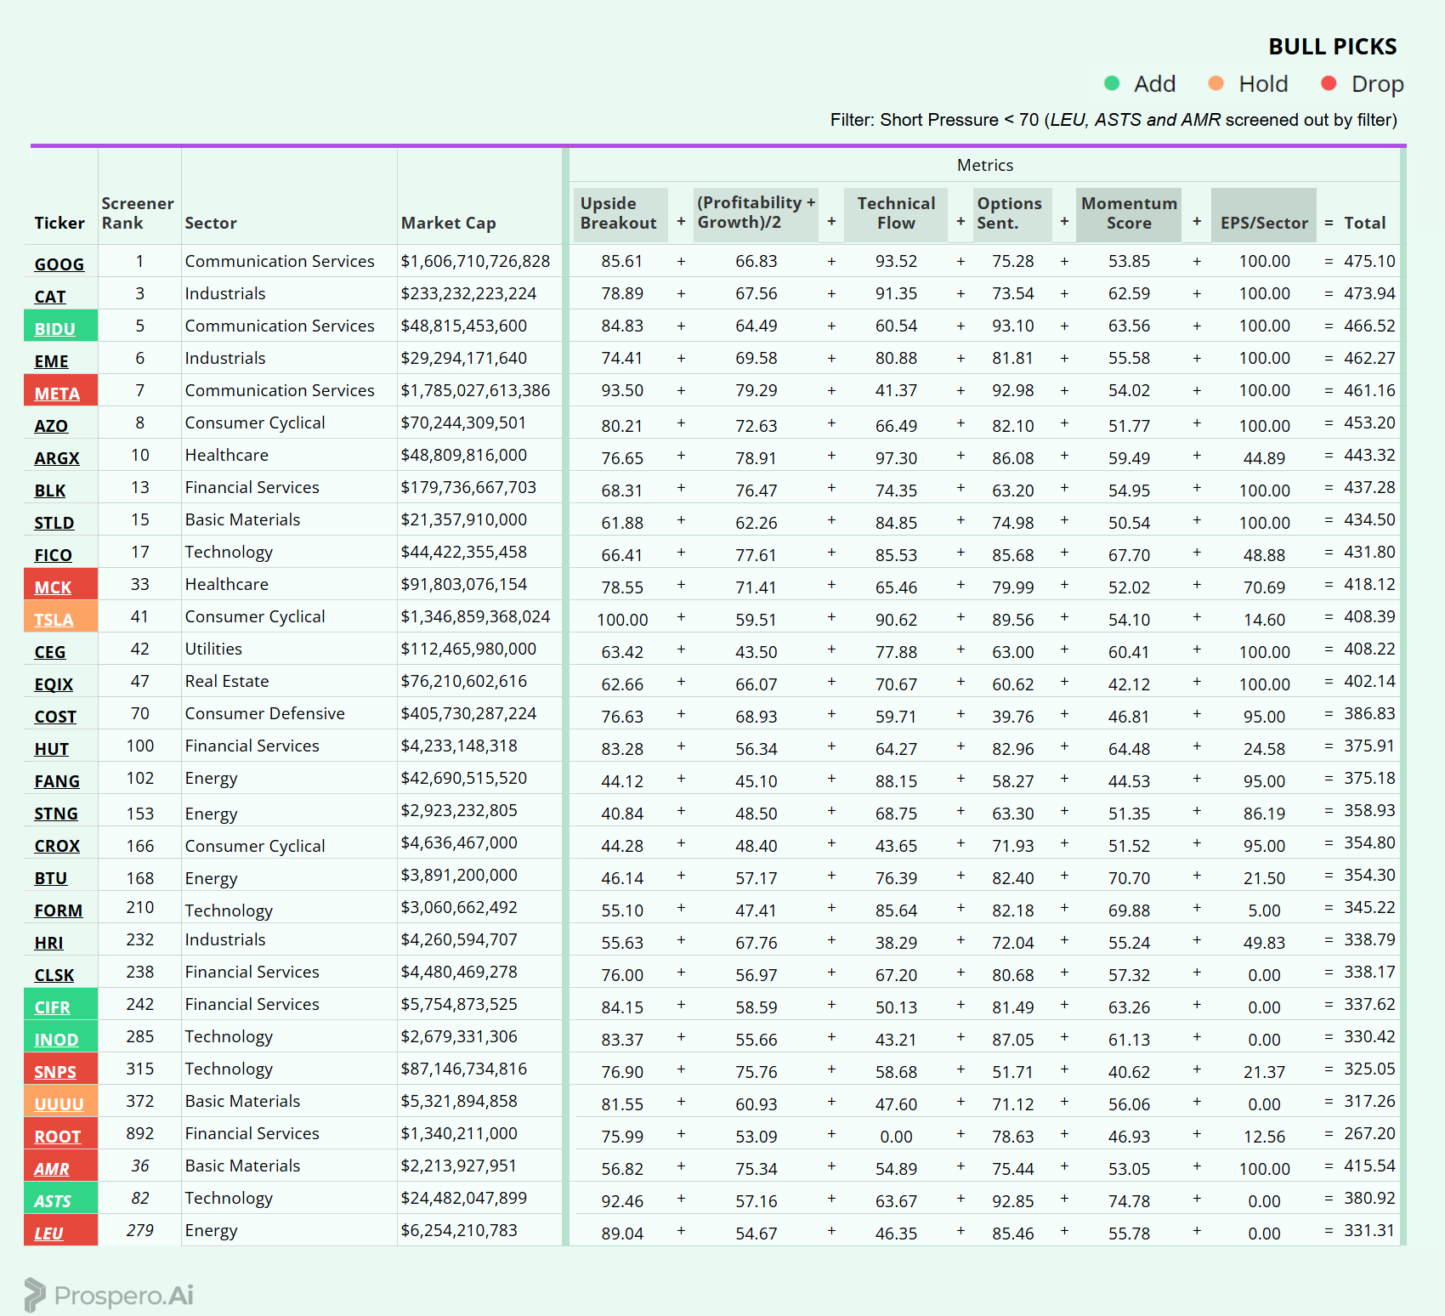The width and height of the screenshot is (1445, 1316).
Task: Click ASTS momentum score 74.78
Action: [1129, 1201]
